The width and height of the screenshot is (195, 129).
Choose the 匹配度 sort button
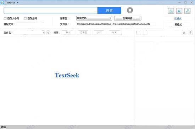coord(84,33)
